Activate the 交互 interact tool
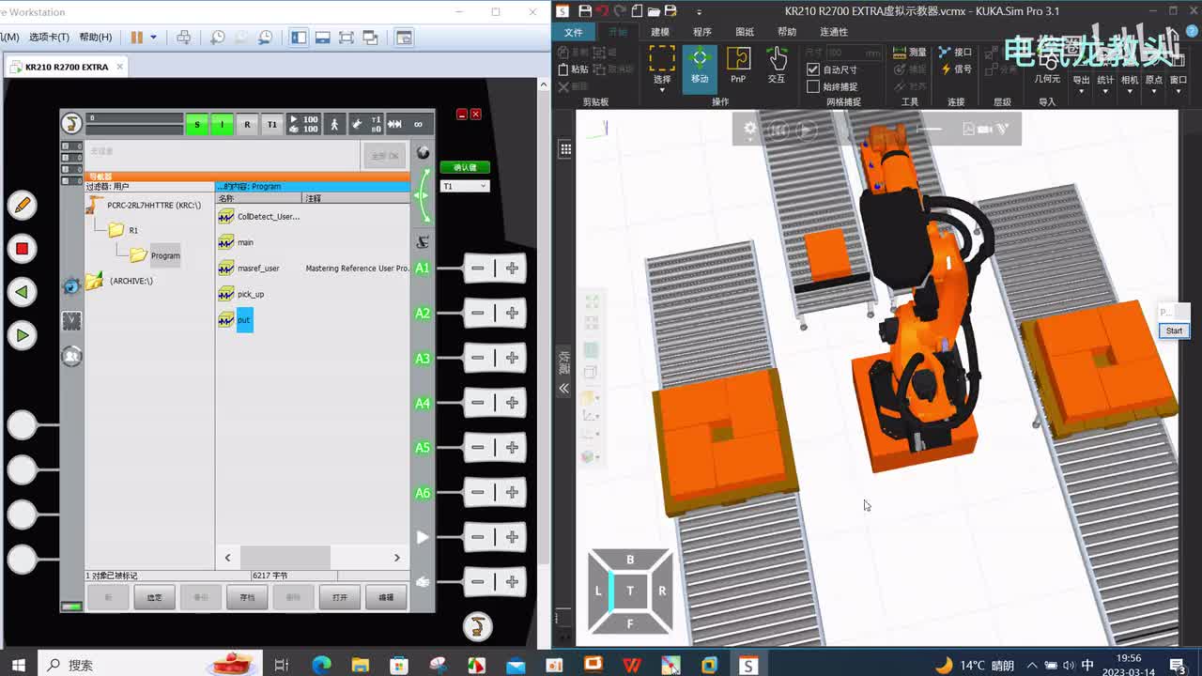 (x=777, y=65)
